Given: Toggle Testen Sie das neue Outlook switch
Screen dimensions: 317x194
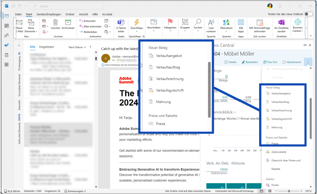Looking at the screenshot, I should (x=309, y=14).
